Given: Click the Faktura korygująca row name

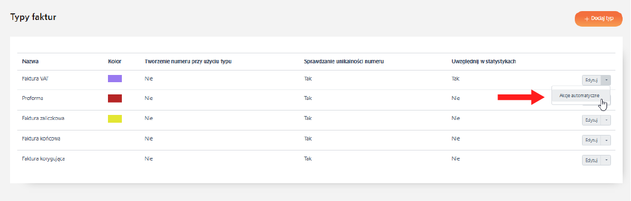Looking at the screenshot, I should [43, 158].
